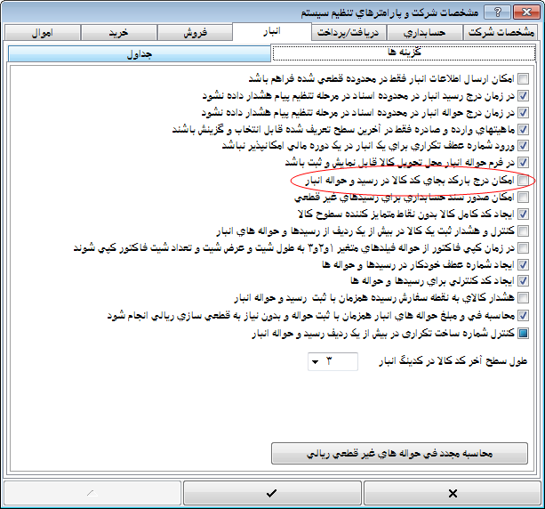The image size is (545, 509).
Task: Enable the barcode instead of item code checkbox (امکان درج بارکد)
Action: pos(523,181)
